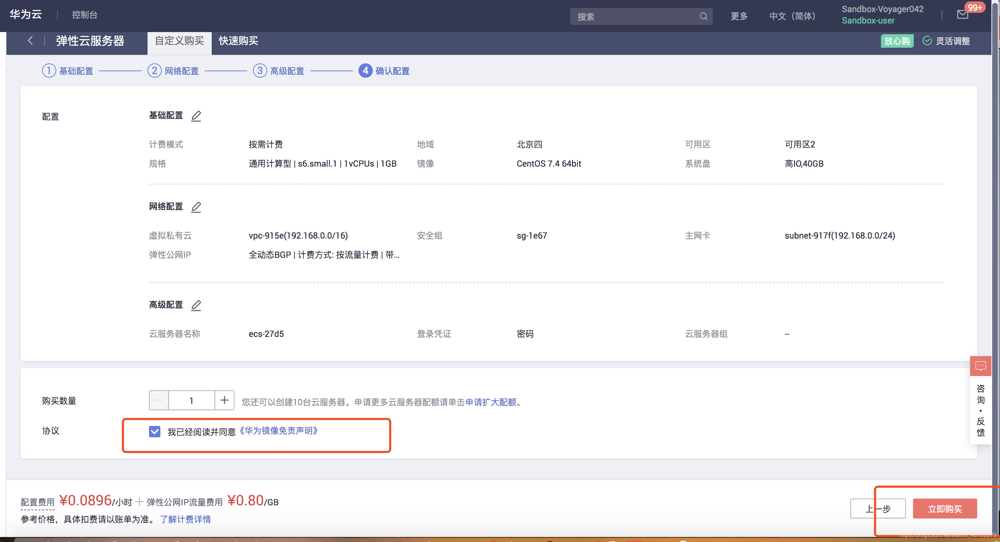This screenshot has width=1000, height=542.
Task: Click the 配置费用 label with dashed underline
Action: (x=38, y=502)
